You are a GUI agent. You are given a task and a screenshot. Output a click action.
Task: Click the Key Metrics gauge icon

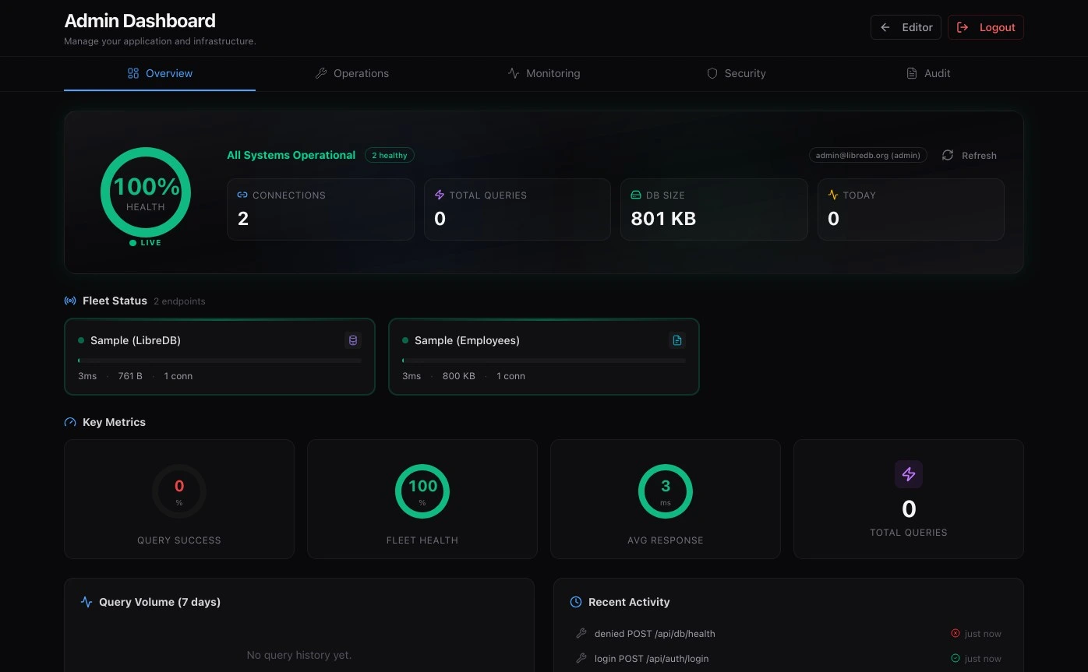(x=70, y=422)
